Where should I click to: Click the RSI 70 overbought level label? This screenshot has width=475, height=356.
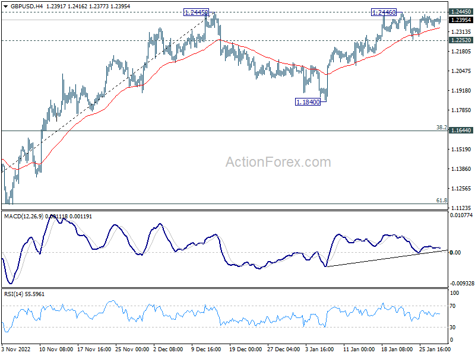tap(452, 306)
